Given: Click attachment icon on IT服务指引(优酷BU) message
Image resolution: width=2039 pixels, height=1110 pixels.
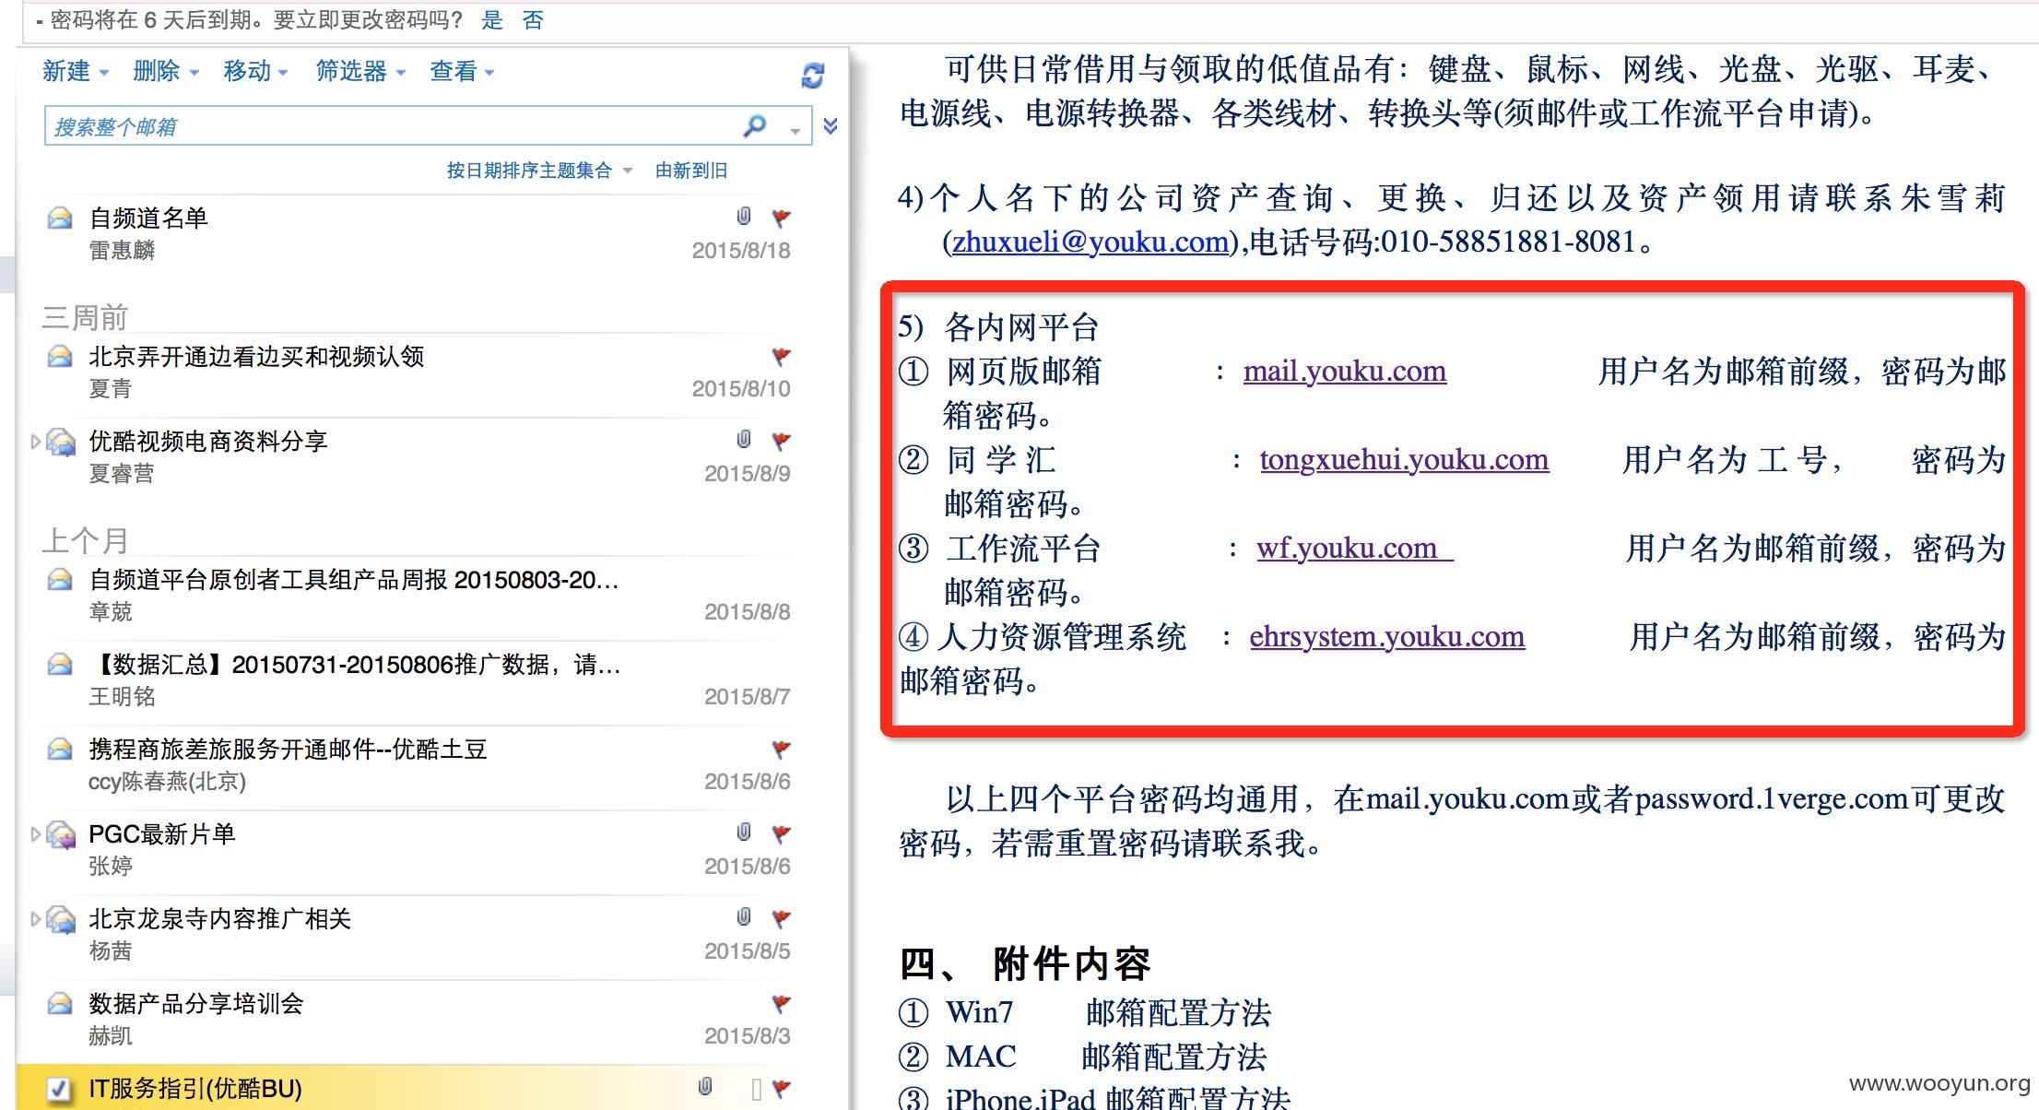Looking at the screenshot, I should point(705,1086).
